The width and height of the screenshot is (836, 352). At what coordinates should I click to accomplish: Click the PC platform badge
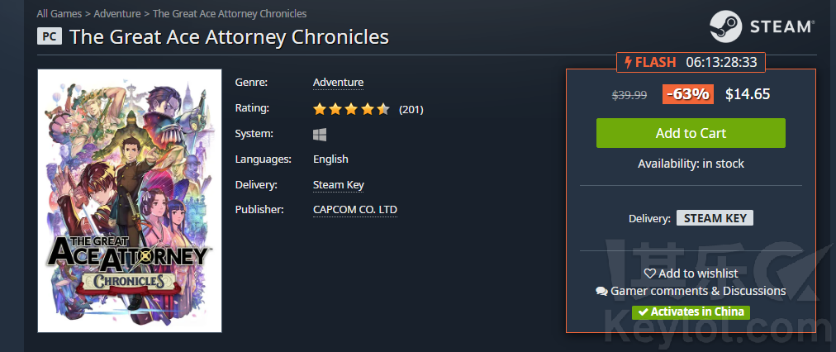pos(50,36)
